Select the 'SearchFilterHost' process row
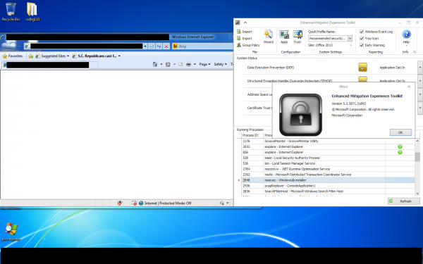This screenshot has height=264, width=423. 328,191
